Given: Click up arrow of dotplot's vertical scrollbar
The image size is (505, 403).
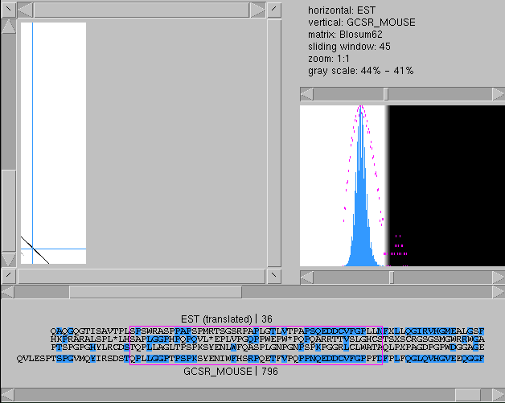Looking at the screenshot, I should (x=9, y=27).
